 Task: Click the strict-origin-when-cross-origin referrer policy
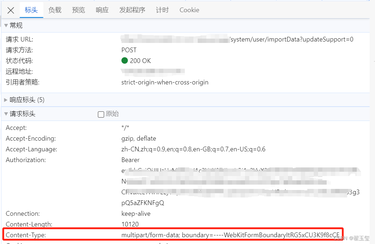pyautogui.click(x=164, y=82)
